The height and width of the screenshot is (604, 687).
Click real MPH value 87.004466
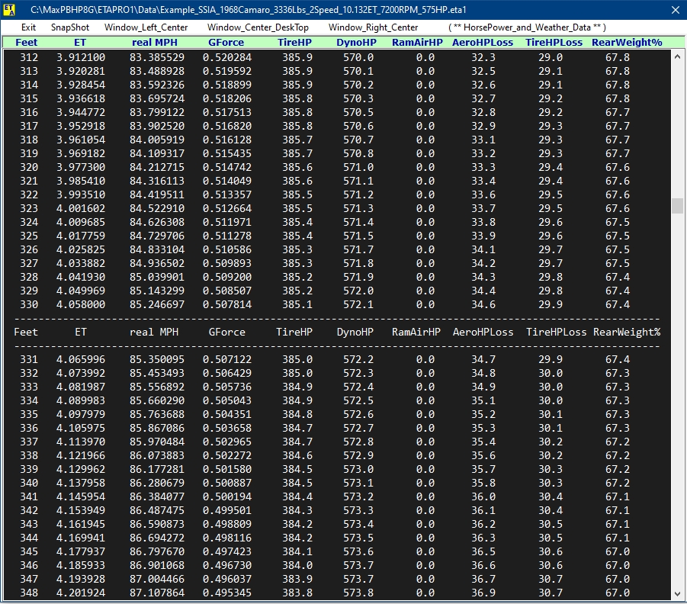[157, 579]
